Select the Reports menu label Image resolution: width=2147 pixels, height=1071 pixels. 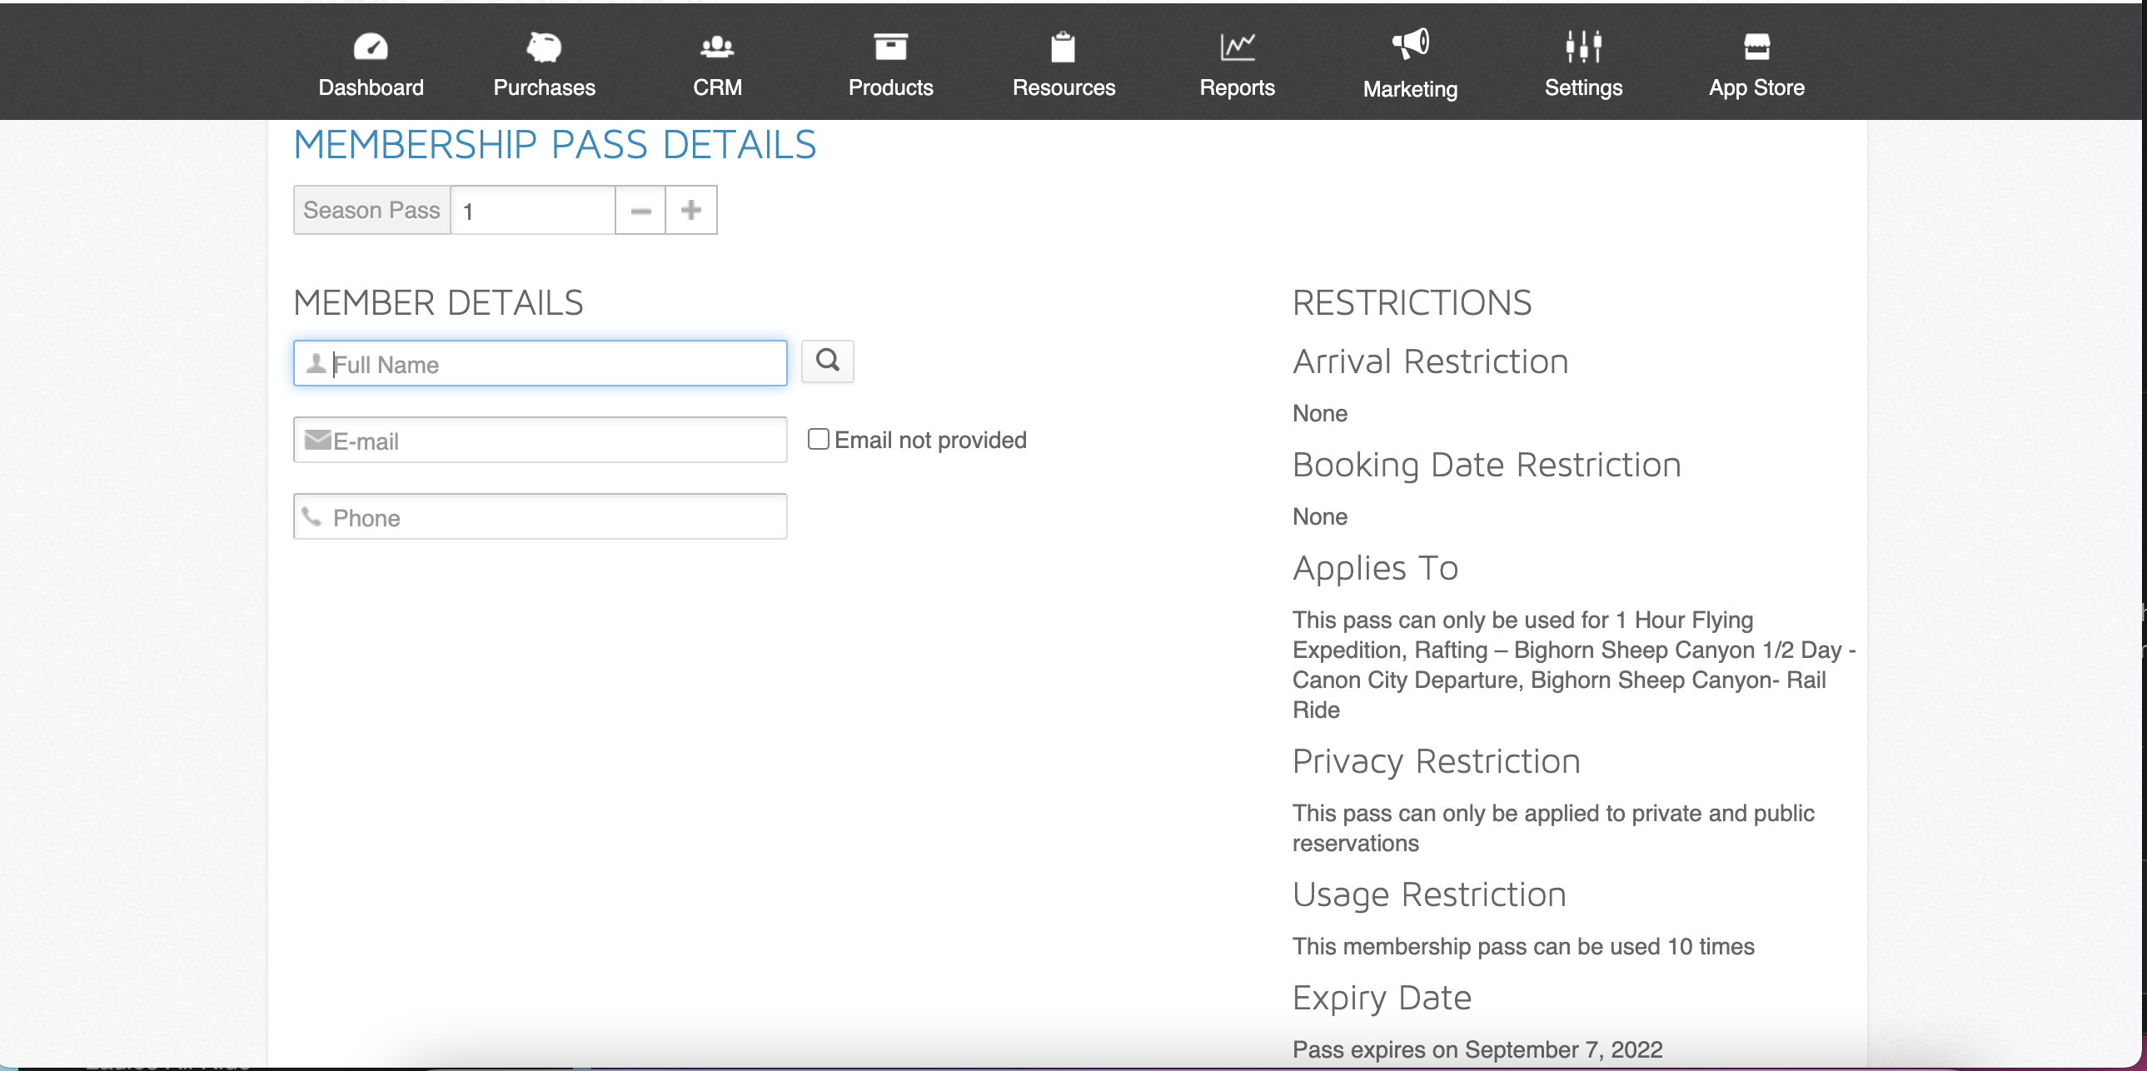(x=1237, y=87)
